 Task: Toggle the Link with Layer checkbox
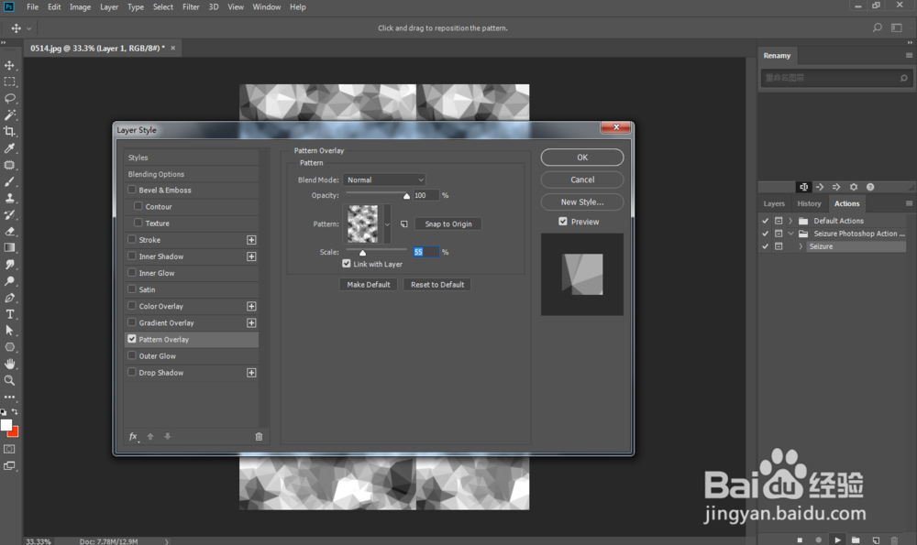point(347,264)
